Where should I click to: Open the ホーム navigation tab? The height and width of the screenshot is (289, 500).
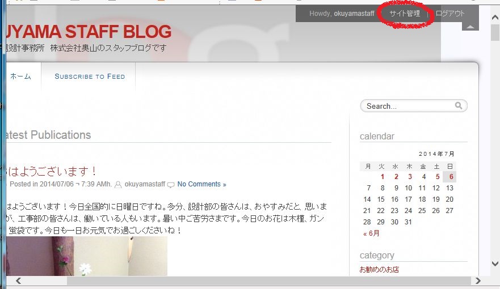21,76
